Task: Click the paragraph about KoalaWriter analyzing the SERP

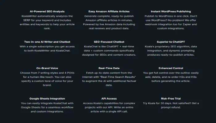Action: 47,22
